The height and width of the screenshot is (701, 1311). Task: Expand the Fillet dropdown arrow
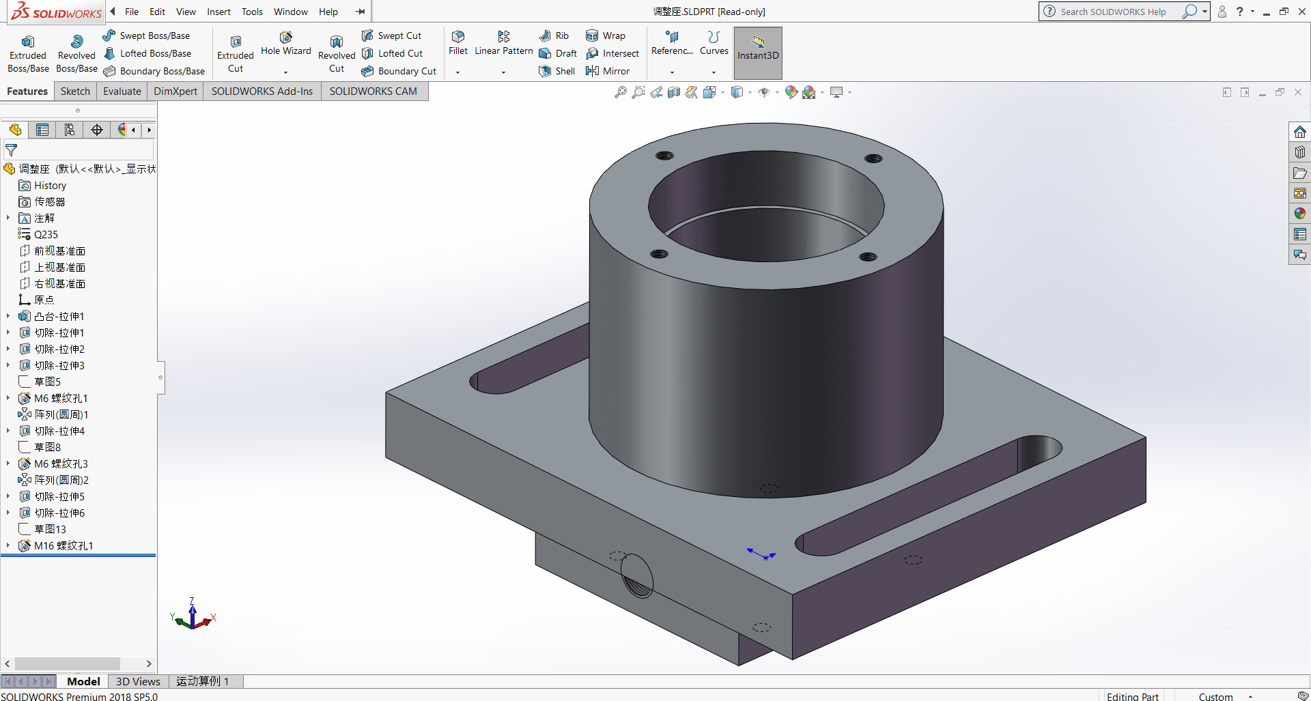(x=458, y=72)
